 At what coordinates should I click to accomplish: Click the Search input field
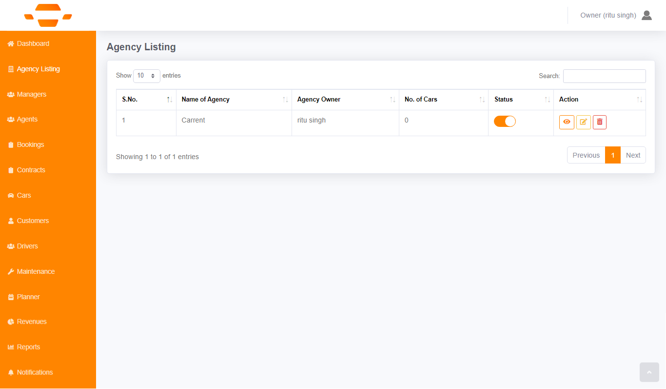[604, 76]
